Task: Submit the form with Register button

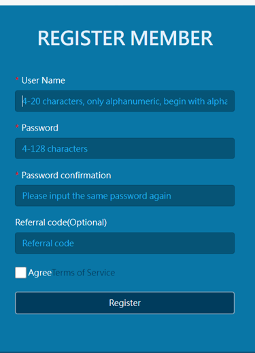Action: pos(124,303)
